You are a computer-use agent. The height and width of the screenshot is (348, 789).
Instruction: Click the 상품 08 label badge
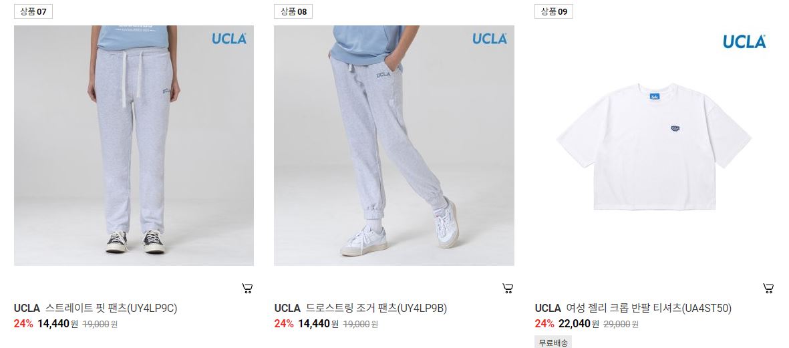click(x=293, y=11)
